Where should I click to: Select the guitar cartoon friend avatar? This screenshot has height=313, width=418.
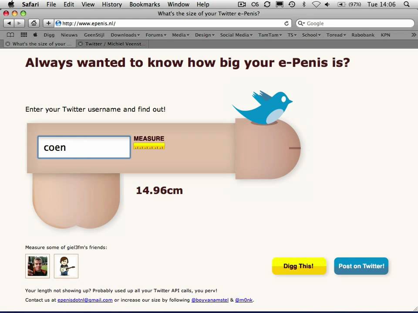66,266
